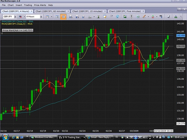Open the Chart menu

point(10,5)
